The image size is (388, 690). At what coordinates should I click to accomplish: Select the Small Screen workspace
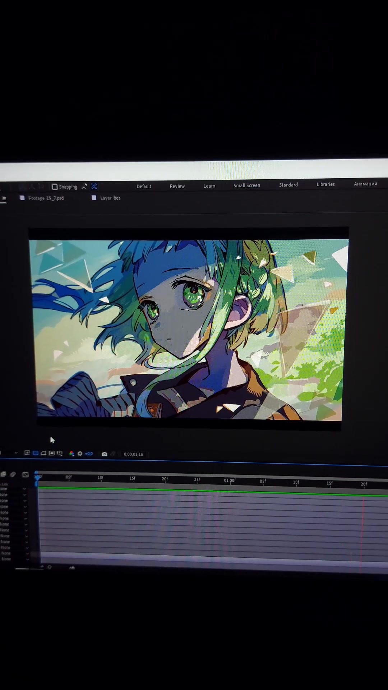tap(247, 185)
